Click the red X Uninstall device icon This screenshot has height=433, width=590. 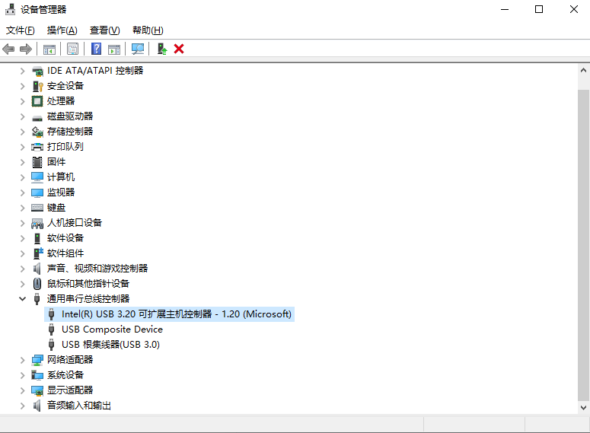point(179,49)
